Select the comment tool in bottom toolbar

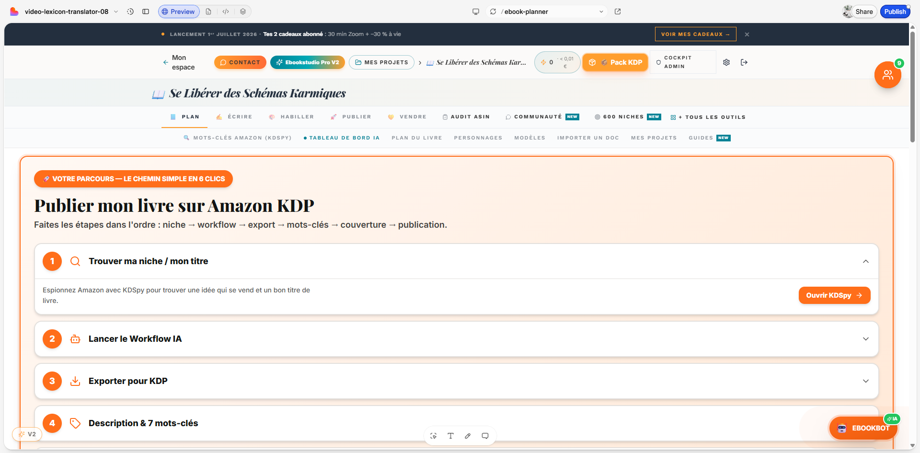tap(485, 436)
